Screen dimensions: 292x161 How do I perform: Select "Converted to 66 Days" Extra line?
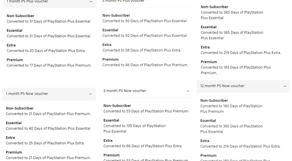pyautogui.click(x=143, y=146)
